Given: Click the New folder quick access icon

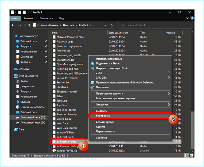Looking at the screenshot, I should click(x=24, y=13).
